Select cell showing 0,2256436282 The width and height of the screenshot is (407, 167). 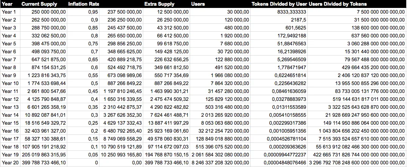pyautogui.click(x=279, y=83)
